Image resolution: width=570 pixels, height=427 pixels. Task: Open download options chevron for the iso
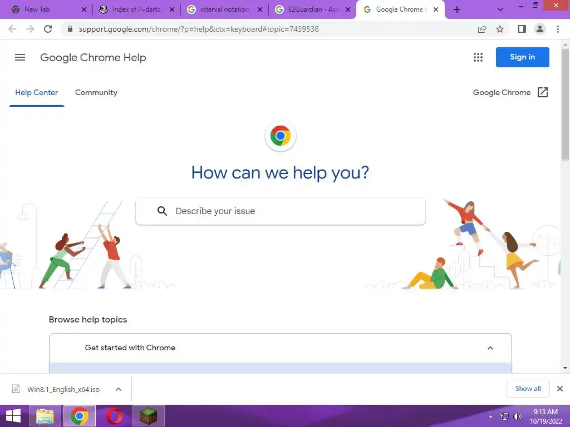pos(119,389)
